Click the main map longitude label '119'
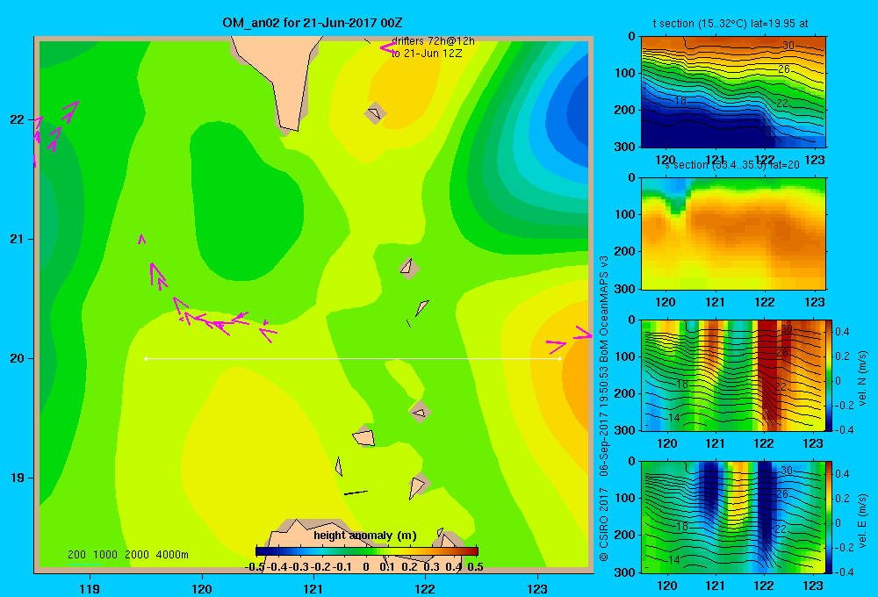 tap(90, 588)
